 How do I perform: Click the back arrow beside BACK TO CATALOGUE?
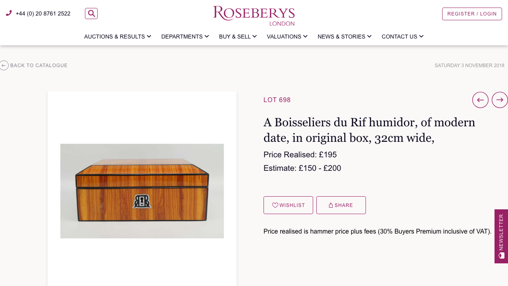(x=4, y=65)
